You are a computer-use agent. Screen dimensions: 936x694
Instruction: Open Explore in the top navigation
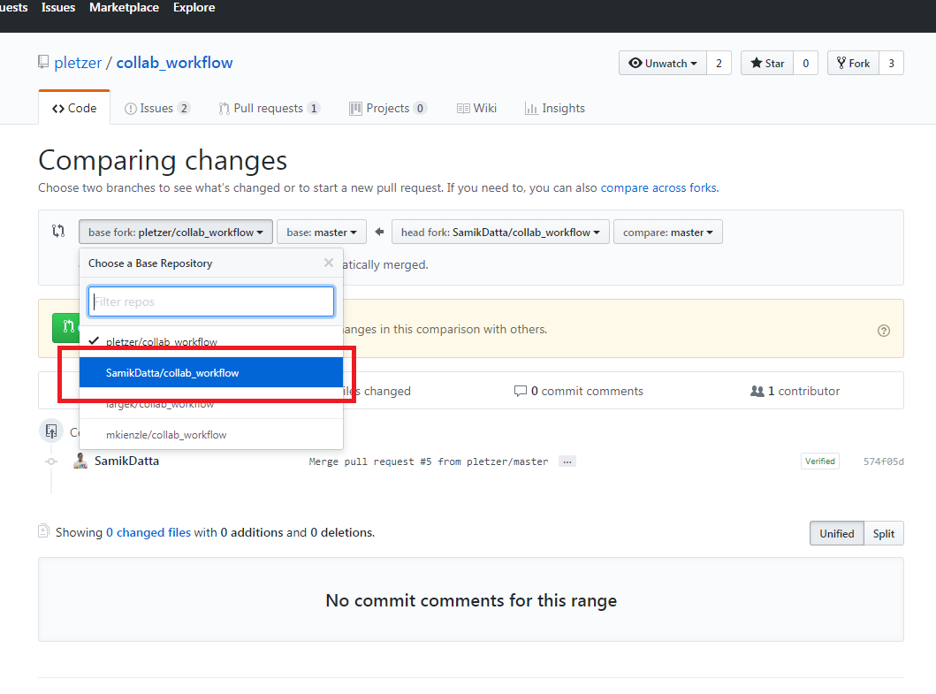point(194,8)
